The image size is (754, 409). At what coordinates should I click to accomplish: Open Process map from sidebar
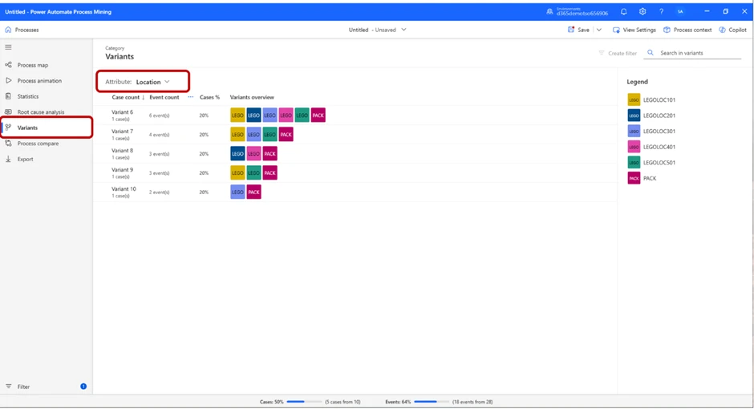pyautogui.click(x=32, y=65)
